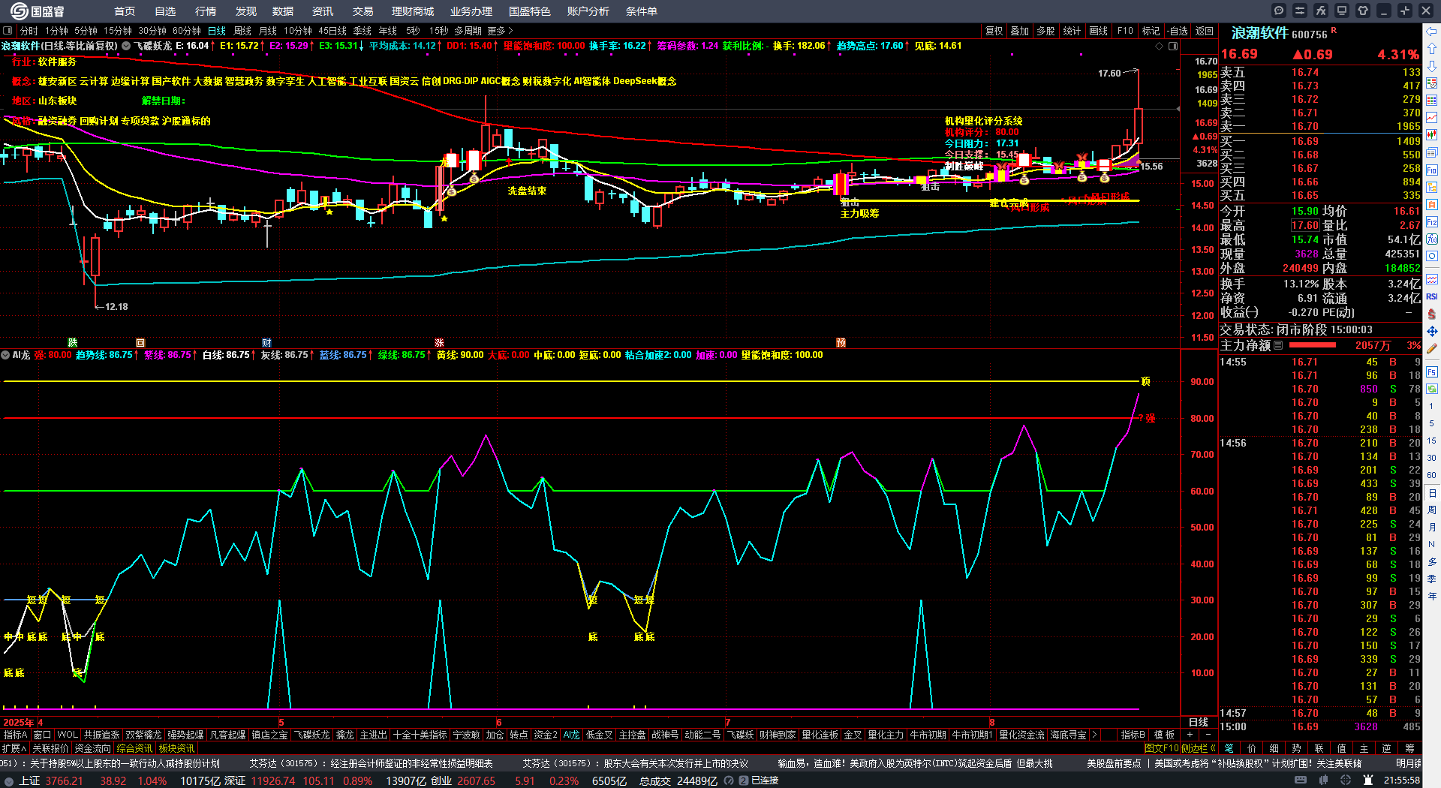1441x788 pixels.
Task: Click the 跌 marker on chart timeline
Action: (73, 342)
